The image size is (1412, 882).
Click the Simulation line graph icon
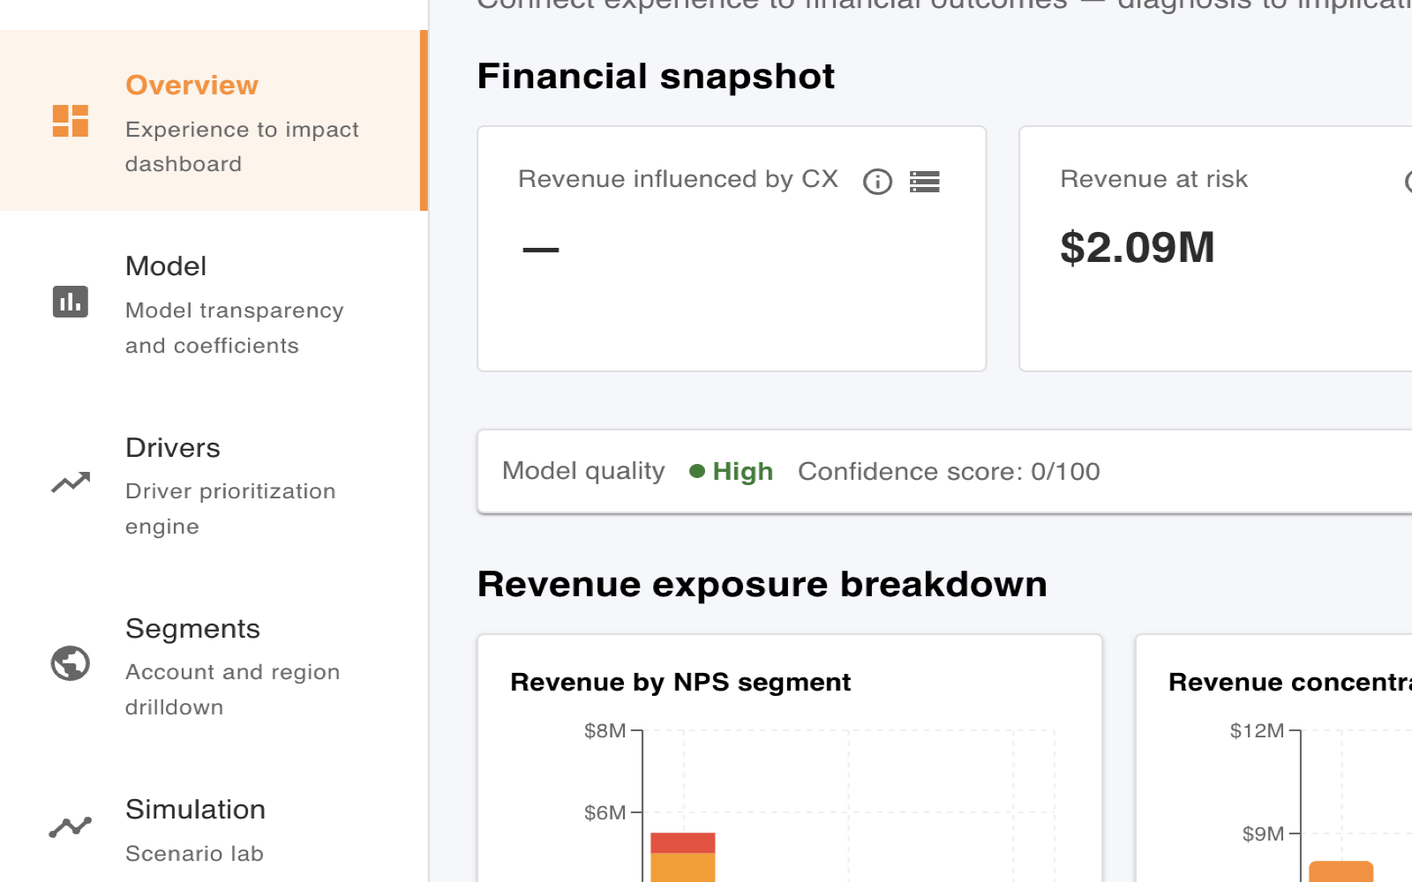tap(71, 826)
